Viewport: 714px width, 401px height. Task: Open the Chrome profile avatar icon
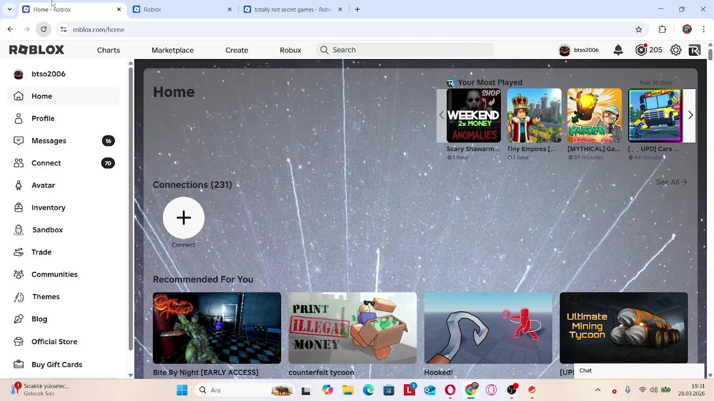pyautogui.click(x=687, y=30)
